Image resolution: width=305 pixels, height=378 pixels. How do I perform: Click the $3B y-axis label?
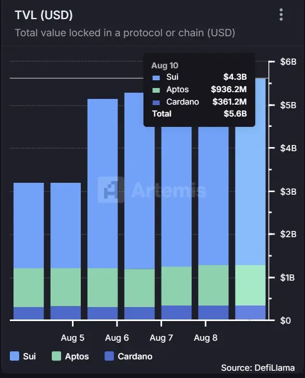[288, 192]
